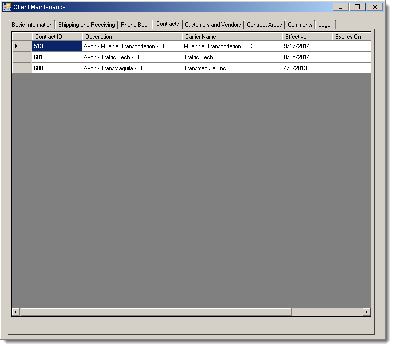Click carrier Millennial Transportation LLC cell
The image size is (394, 348).
pyautogui.click(x=232, y=46)
